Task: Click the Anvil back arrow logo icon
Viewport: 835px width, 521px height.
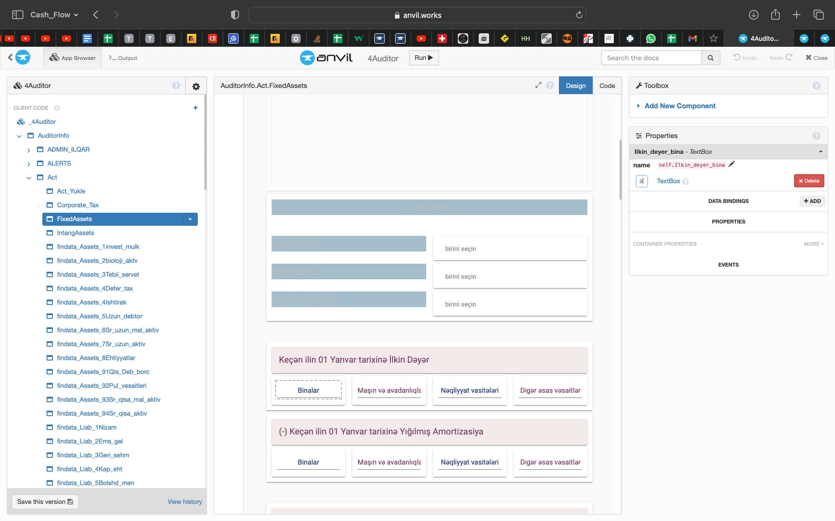Action: point(19,57)
